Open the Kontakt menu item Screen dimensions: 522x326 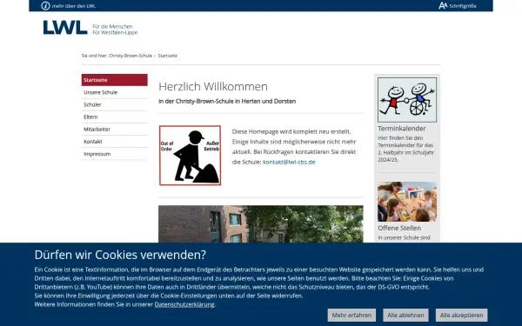point(115,142)
